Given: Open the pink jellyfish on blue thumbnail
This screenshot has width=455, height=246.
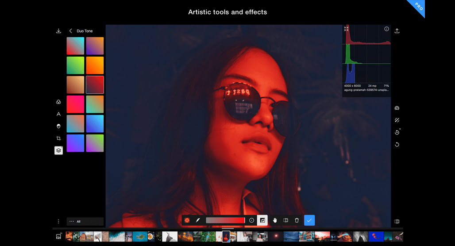Looking at the screenshot, I should pos(376,237).
